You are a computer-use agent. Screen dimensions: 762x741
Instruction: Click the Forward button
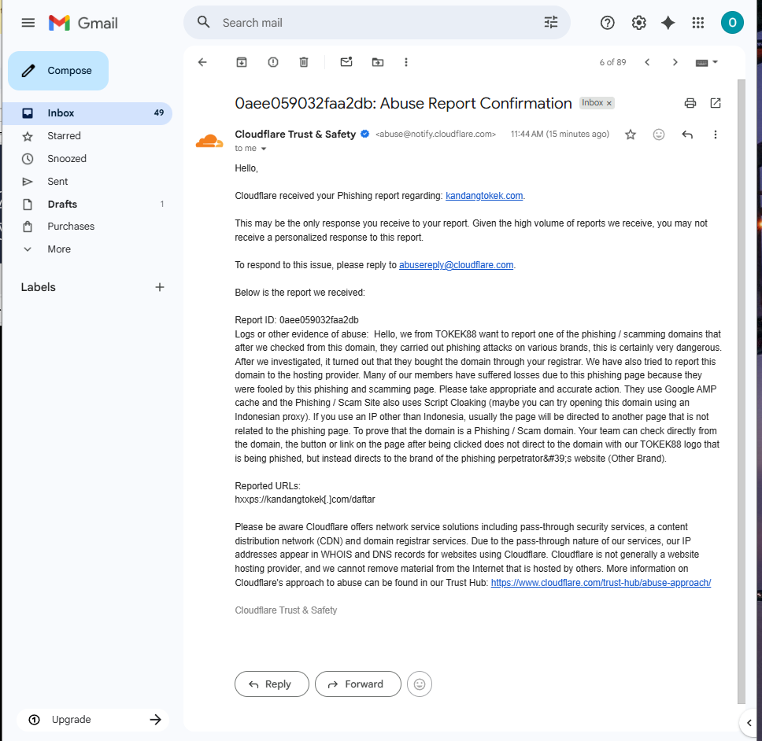click(x=357, y=684)
